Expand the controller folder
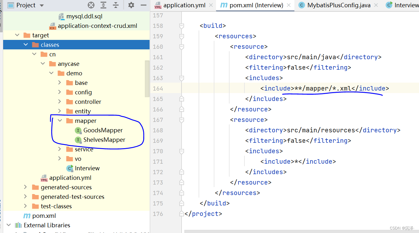This screenshot has width=419, height=233. tap(60, 102)
